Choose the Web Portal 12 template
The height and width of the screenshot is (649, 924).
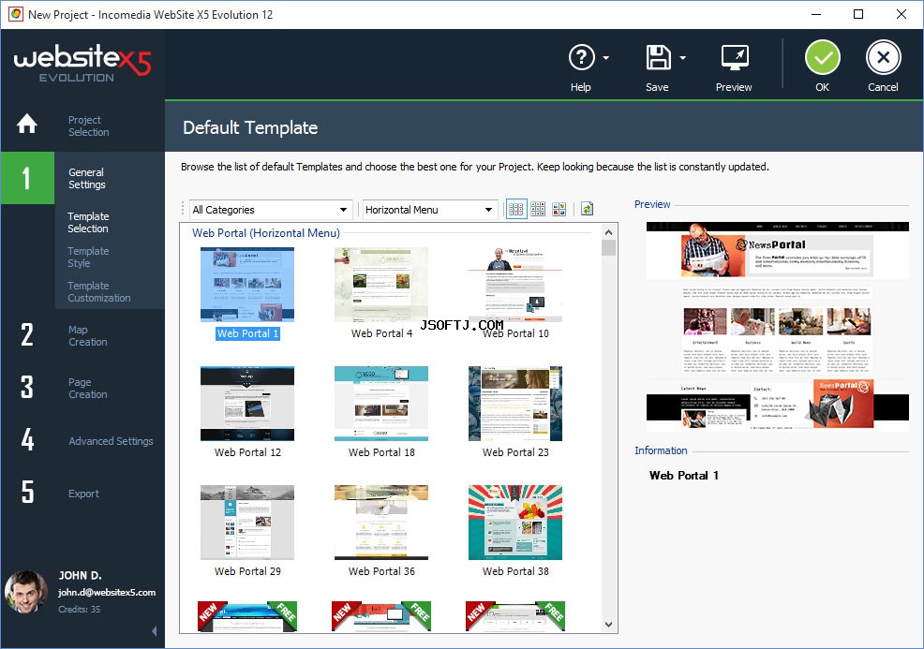tap(247, 404)
